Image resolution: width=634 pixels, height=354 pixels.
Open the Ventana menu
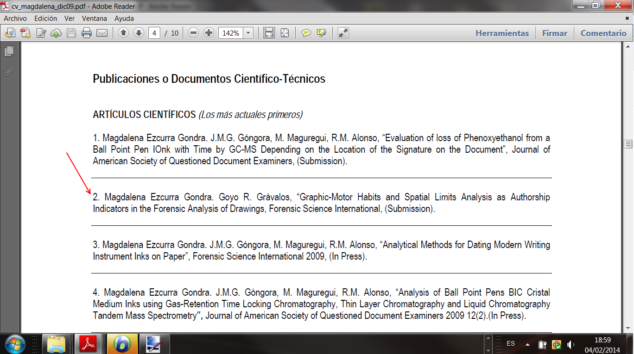pyautogui.click(x=95, y=19)
